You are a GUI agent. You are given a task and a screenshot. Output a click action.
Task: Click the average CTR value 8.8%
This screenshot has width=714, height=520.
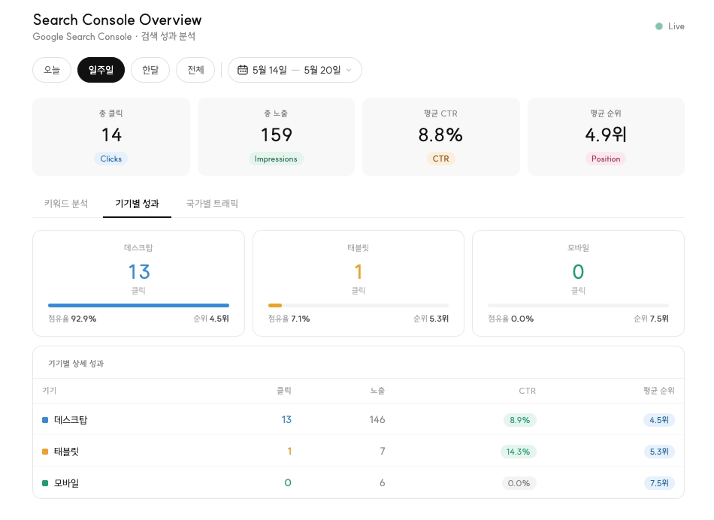tap(440, 135)
